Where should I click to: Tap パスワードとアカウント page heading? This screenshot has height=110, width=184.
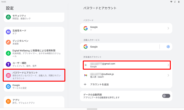pos(100,8)
